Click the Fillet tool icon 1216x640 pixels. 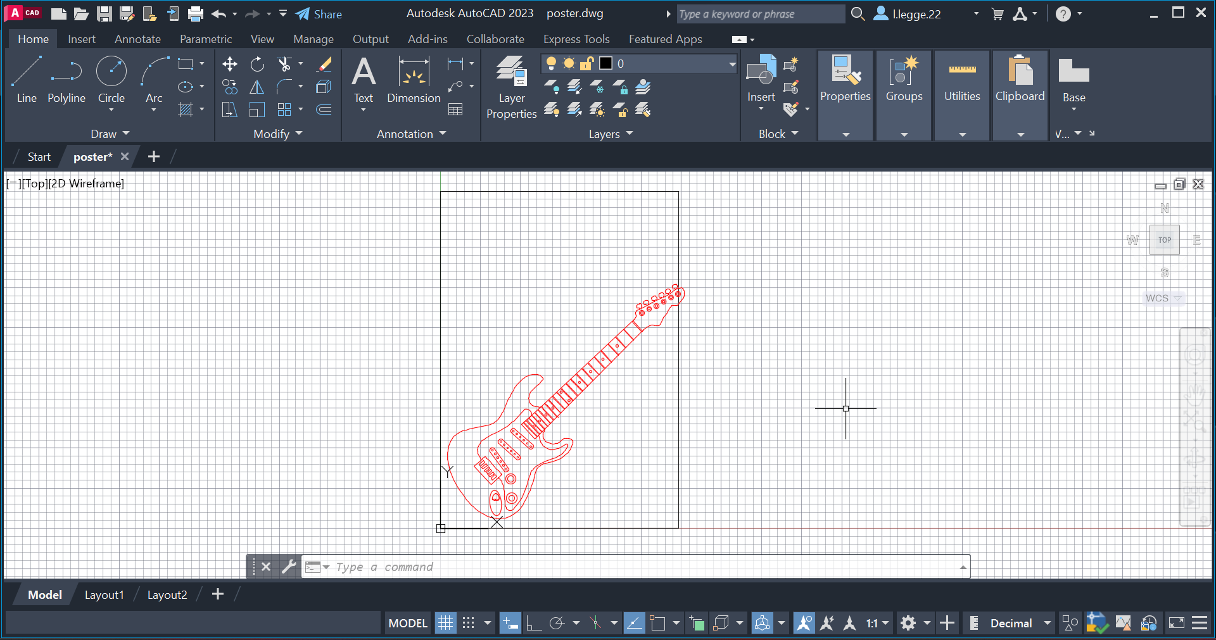point(284,87)
